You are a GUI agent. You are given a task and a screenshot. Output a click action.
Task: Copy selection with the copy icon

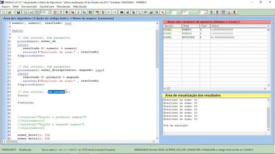point(84,12)
